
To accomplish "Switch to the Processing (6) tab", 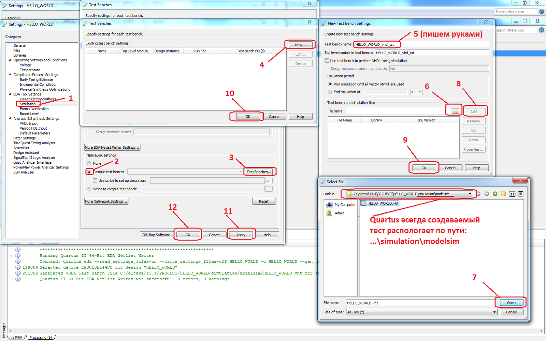I will [41, 337].
